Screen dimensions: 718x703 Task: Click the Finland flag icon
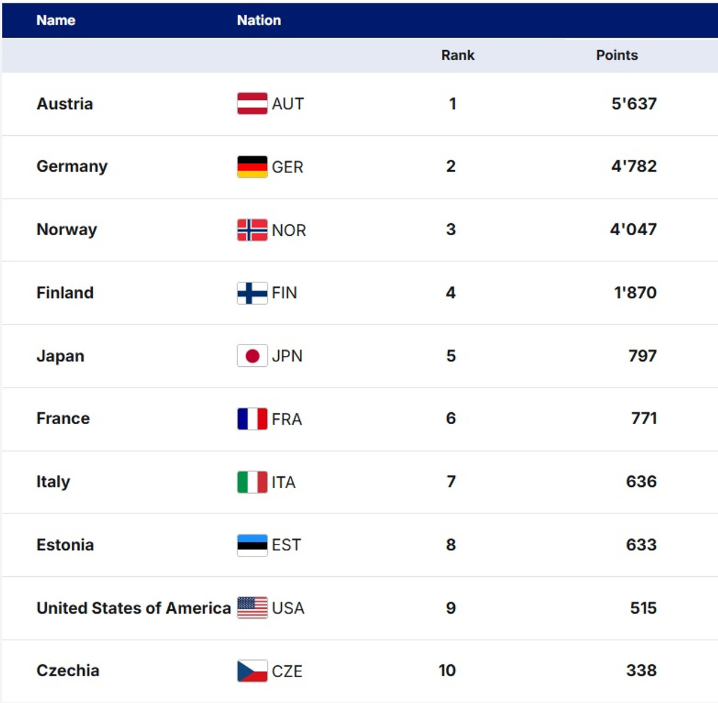(252, 293)
